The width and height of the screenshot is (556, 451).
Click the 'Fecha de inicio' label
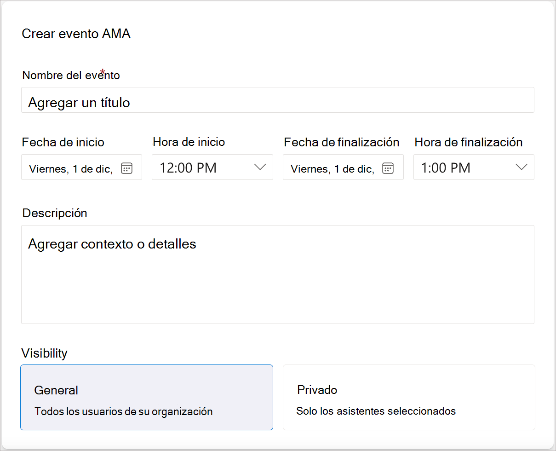coord(63,142)
